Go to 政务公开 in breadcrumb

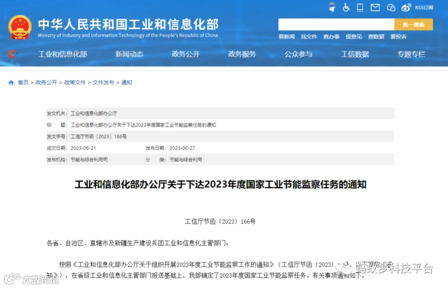[x=46, y=83]
